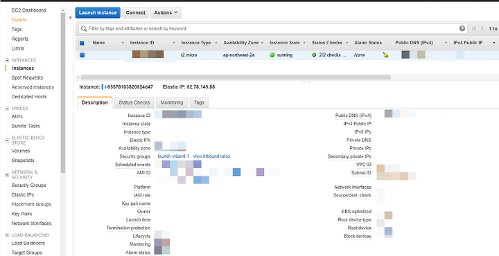Sort by the IPv4 Public IP column arrow
Image resolution: width=499 pixels, height=256 pixels.
coord(494,43)
